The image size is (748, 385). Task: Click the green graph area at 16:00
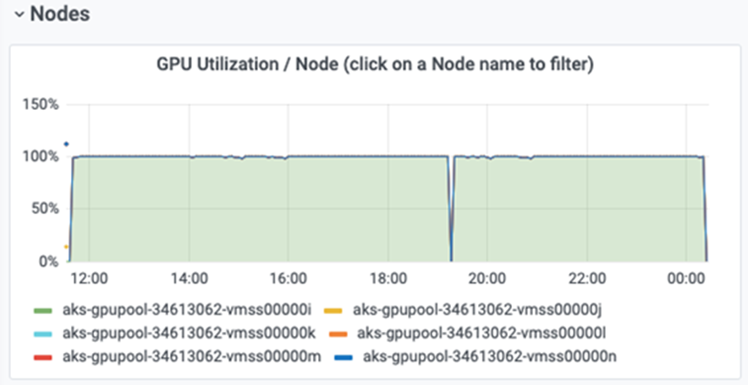pos(289,209)
